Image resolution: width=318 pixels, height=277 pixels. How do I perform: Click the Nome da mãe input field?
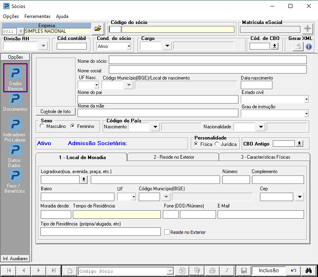tap(158, 113)
